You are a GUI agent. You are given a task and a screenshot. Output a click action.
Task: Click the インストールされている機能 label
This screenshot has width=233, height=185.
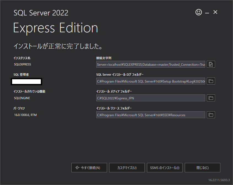30,91
